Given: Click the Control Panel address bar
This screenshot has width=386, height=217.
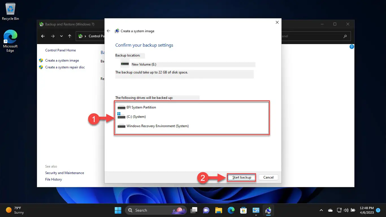Looking at the screenshot, I should [x=90, y=36].
